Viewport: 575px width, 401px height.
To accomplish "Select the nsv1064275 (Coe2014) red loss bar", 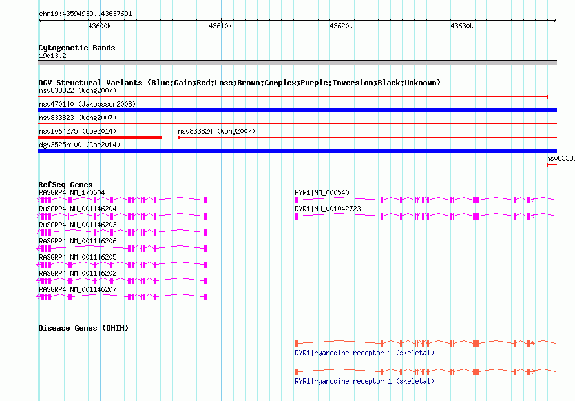I will (100, 138).
